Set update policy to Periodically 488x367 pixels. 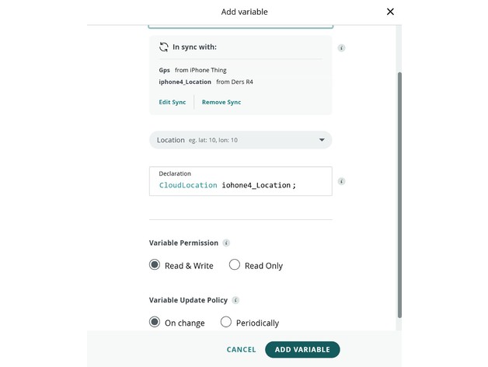(x=226, y=322)
